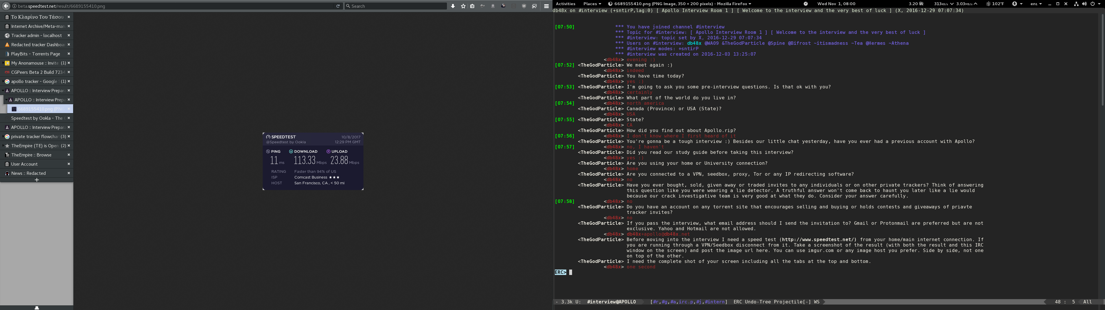Open the Firefox downloads arrow

click(453, 6)
